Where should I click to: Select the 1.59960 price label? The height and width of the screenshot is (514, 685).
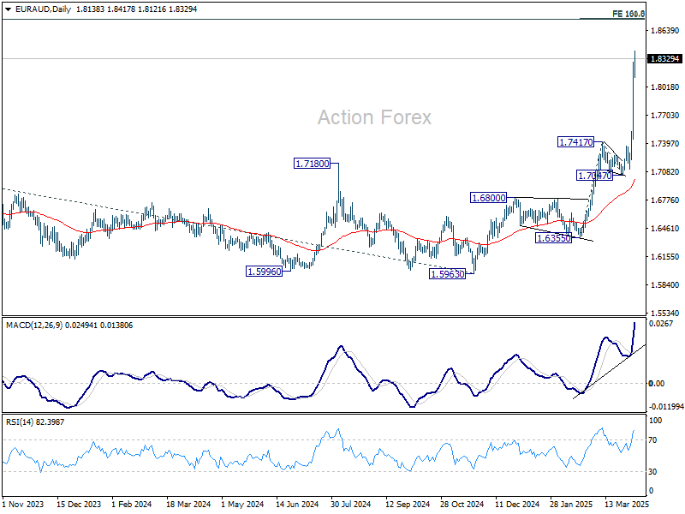click(x=265, y=272)
